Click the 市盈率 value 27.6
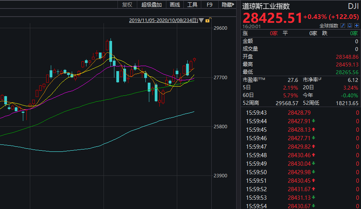 tap(293, 80)
